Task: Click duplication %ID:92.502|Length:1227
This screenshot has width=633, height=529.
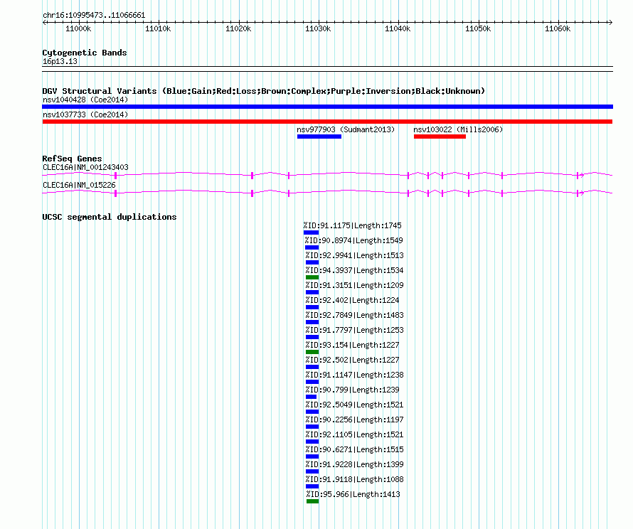Action: click(x=353, y=360)
